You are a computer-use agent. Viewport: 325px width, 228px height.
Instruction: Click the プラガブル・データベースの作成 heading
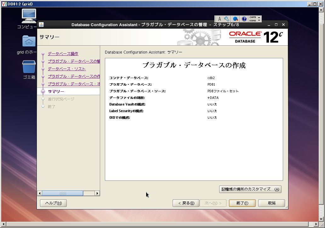point(194,65)
